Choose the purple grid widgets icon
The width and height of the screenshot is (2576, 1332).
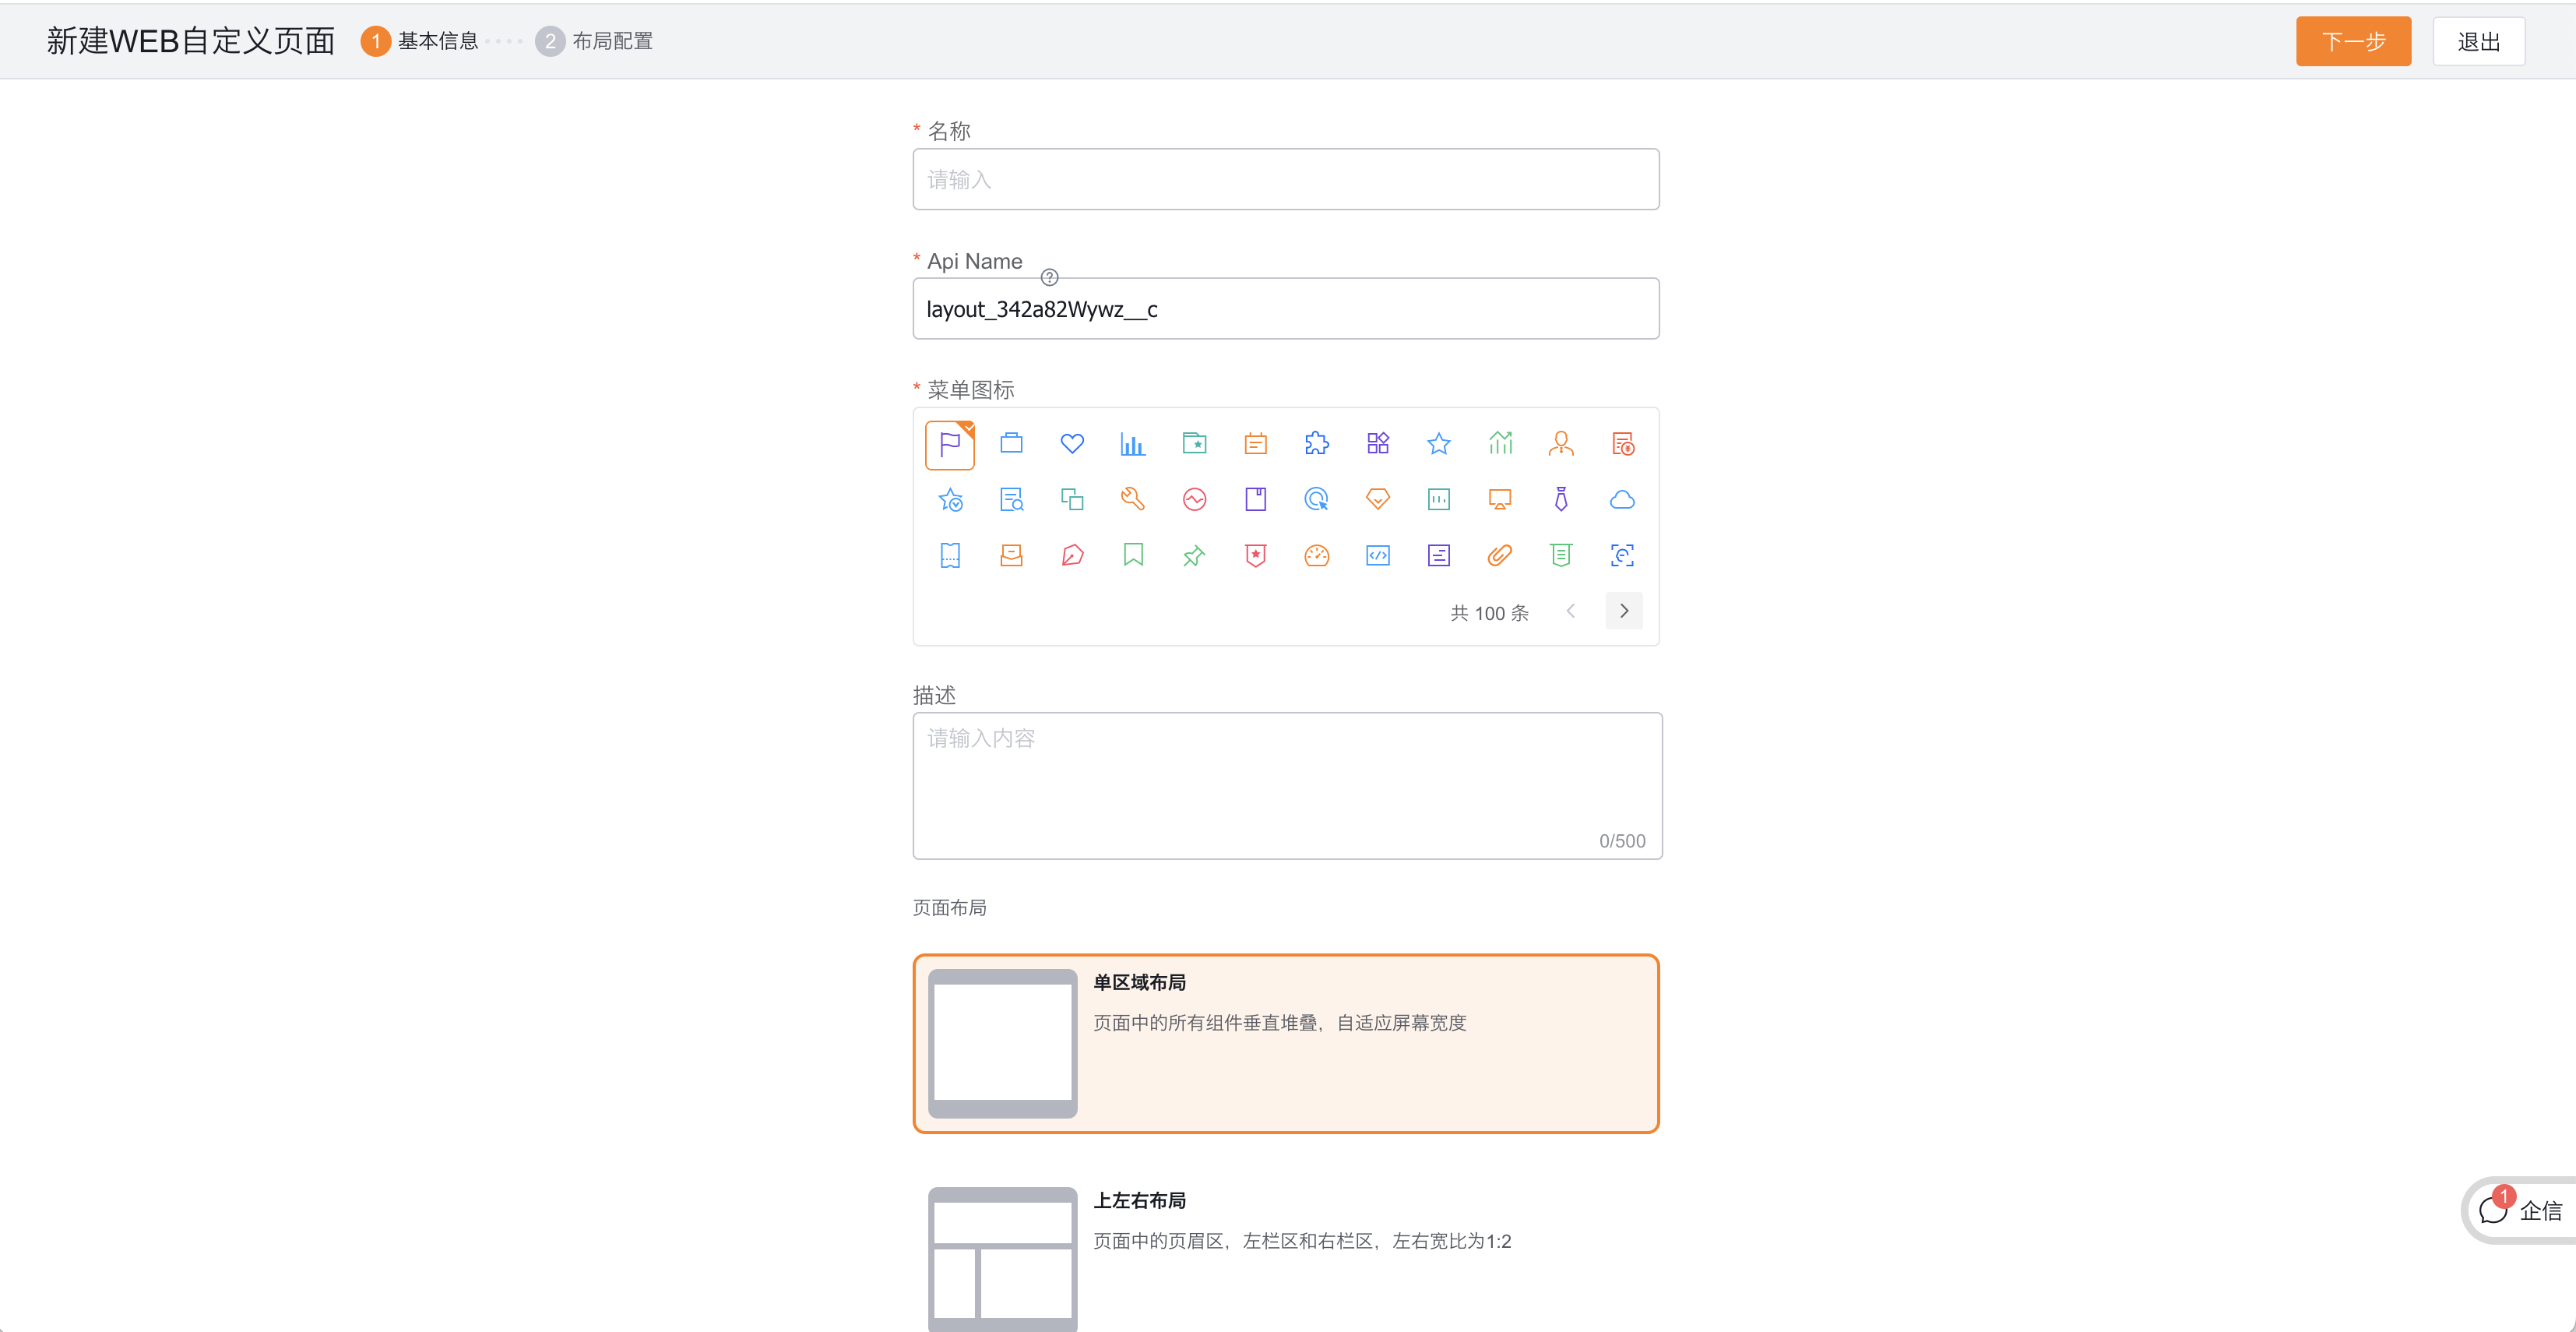(x=1378, y=444)
